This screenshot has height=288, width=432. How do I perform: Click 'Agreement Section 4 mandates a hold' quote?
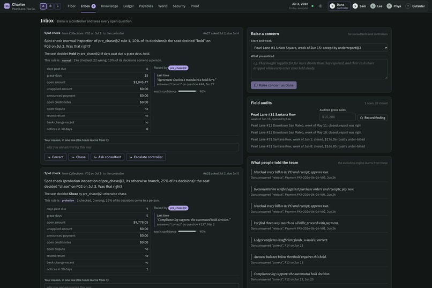187,80
